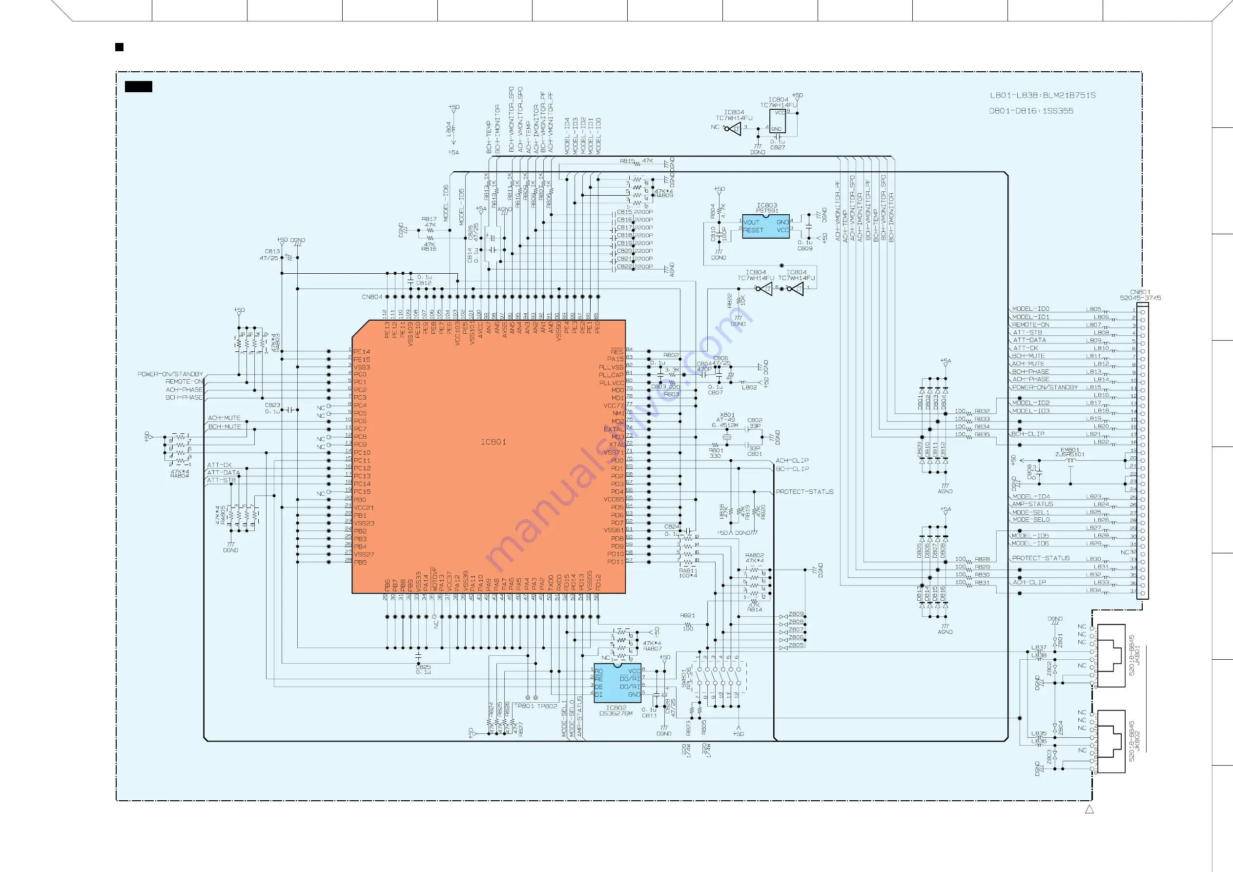Click the TP802 test point label
This screenshot has width=1233, height=872.
(x=547, y=706)
